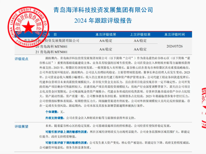Click the company's current AA/稳定 rating
This screenshot has width=206, height=154.
coord(106,41)
